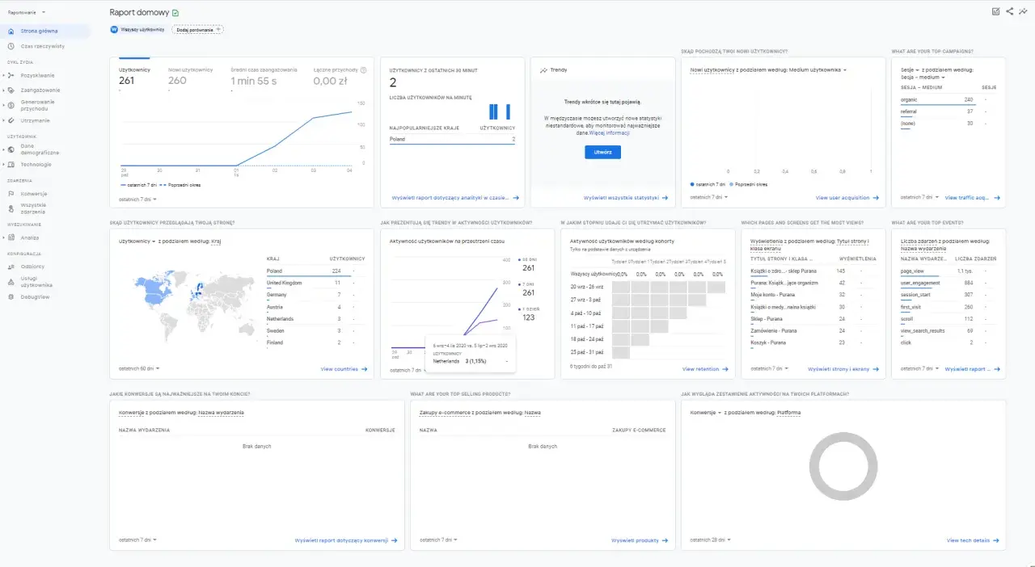Click the share report icon
This screenshot has height=567, width=1035.
pos(1009,11)
